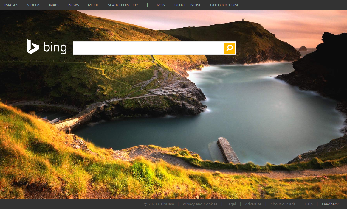The image size is (347, 209).
Task: Open News from the top bar
Action: tap(73, 5)
